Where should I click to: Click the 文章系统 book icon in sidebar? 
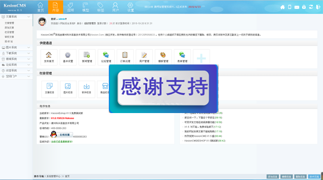click(x=3, y=17)
